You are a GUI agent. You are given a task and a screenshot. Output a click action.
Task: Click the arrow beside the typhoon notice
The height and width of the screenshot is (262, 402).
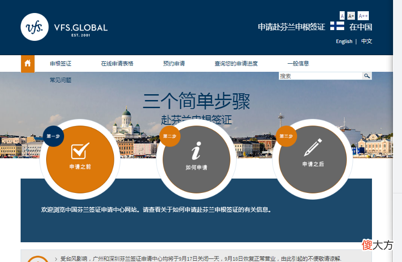(56, 259)
